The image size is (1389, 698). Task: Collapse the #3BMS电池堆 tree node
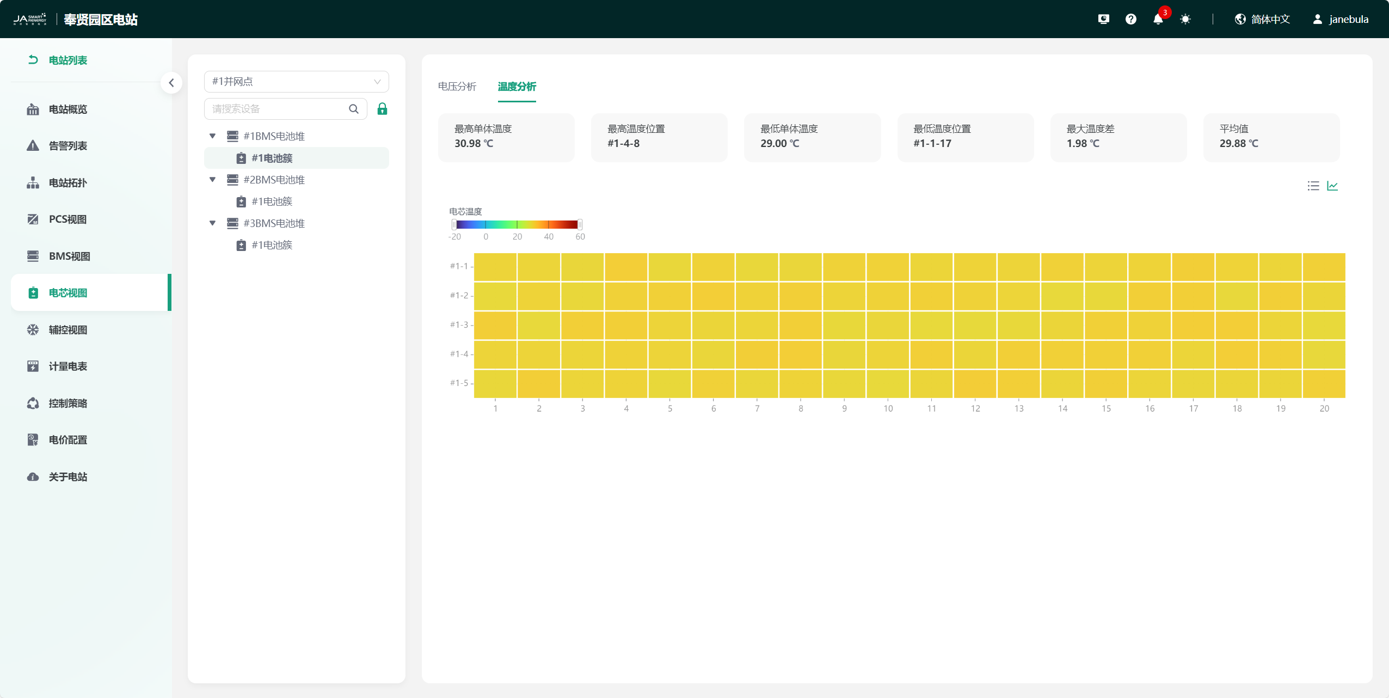pyautogui.click(x=213, y=223)
